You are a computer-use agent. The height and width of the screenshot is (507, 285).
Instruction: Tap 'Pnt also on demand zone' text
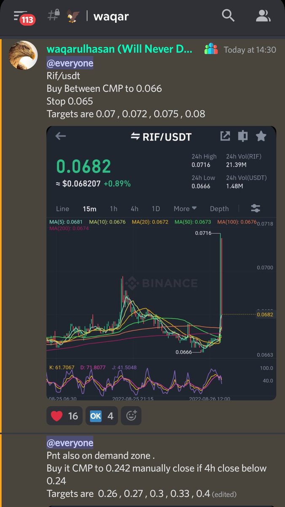101,456
